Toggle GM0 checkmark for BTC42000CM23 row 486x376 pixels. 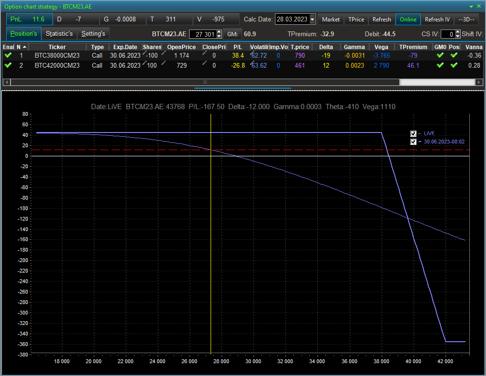coord(440,65)
